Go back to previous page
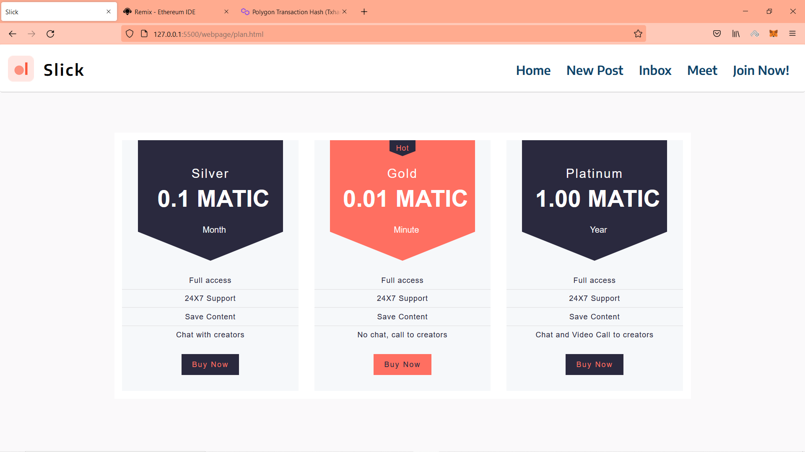Image resolution: width=805 pixels, height=452 pixels. (x=13, y=34)
